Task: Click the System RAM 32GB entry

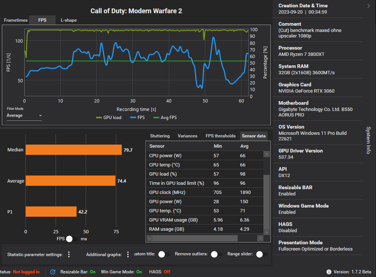Action: tap(306, 72)
